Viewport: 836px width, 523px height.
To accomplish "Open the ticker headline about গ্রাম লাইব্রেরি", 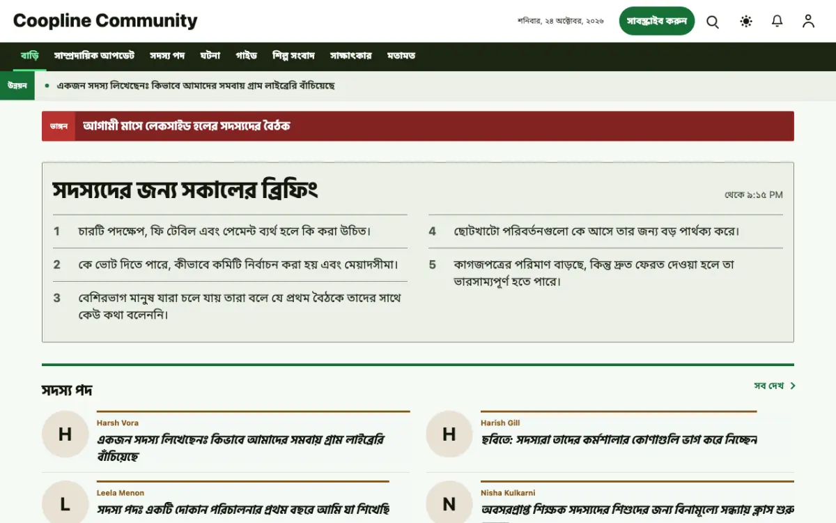I will click(x=196, y=86).
